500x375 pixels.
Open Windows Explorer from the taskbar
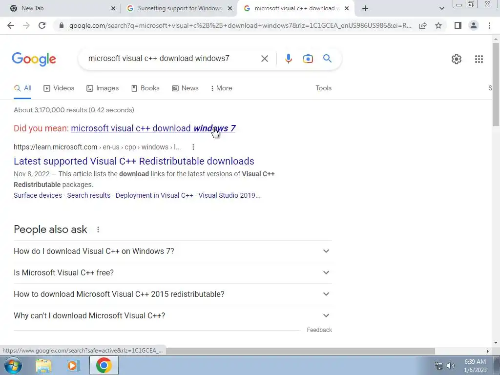click(43, 366)
